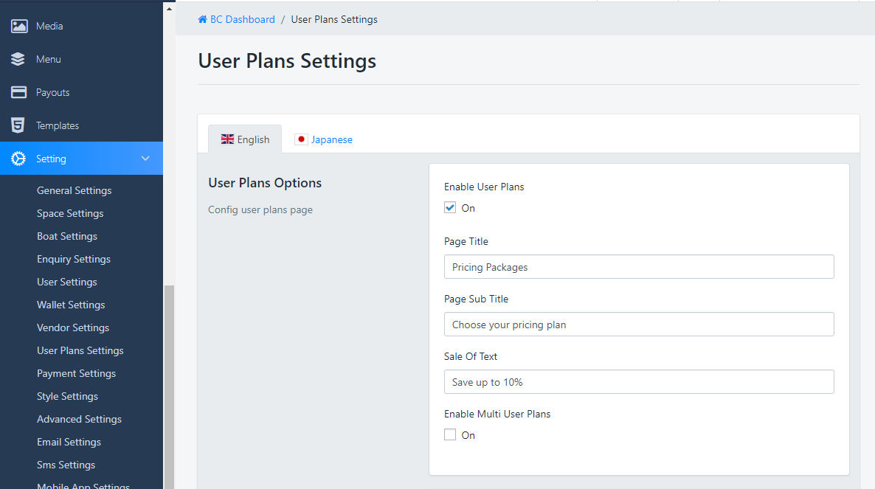Click the UK flag icon on English tab
The width and height of the screenshot is (875, 489).
[227, 139]
